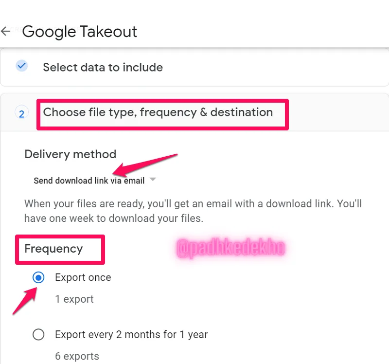Screen dimensions: 389x364
Task: Click the Frequency section heading
Action: pos(53,249)
